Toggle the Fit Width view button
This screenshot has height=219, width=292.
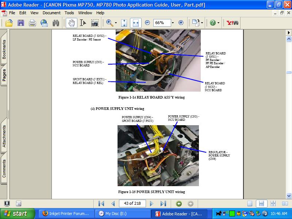135,23
